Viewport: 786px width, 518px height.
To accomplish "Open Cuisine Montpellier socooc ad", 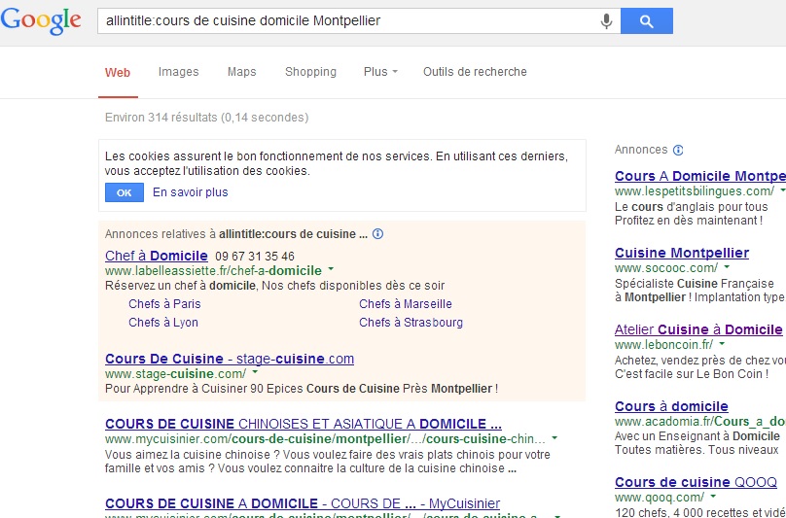I will click(x=682, y=253).
